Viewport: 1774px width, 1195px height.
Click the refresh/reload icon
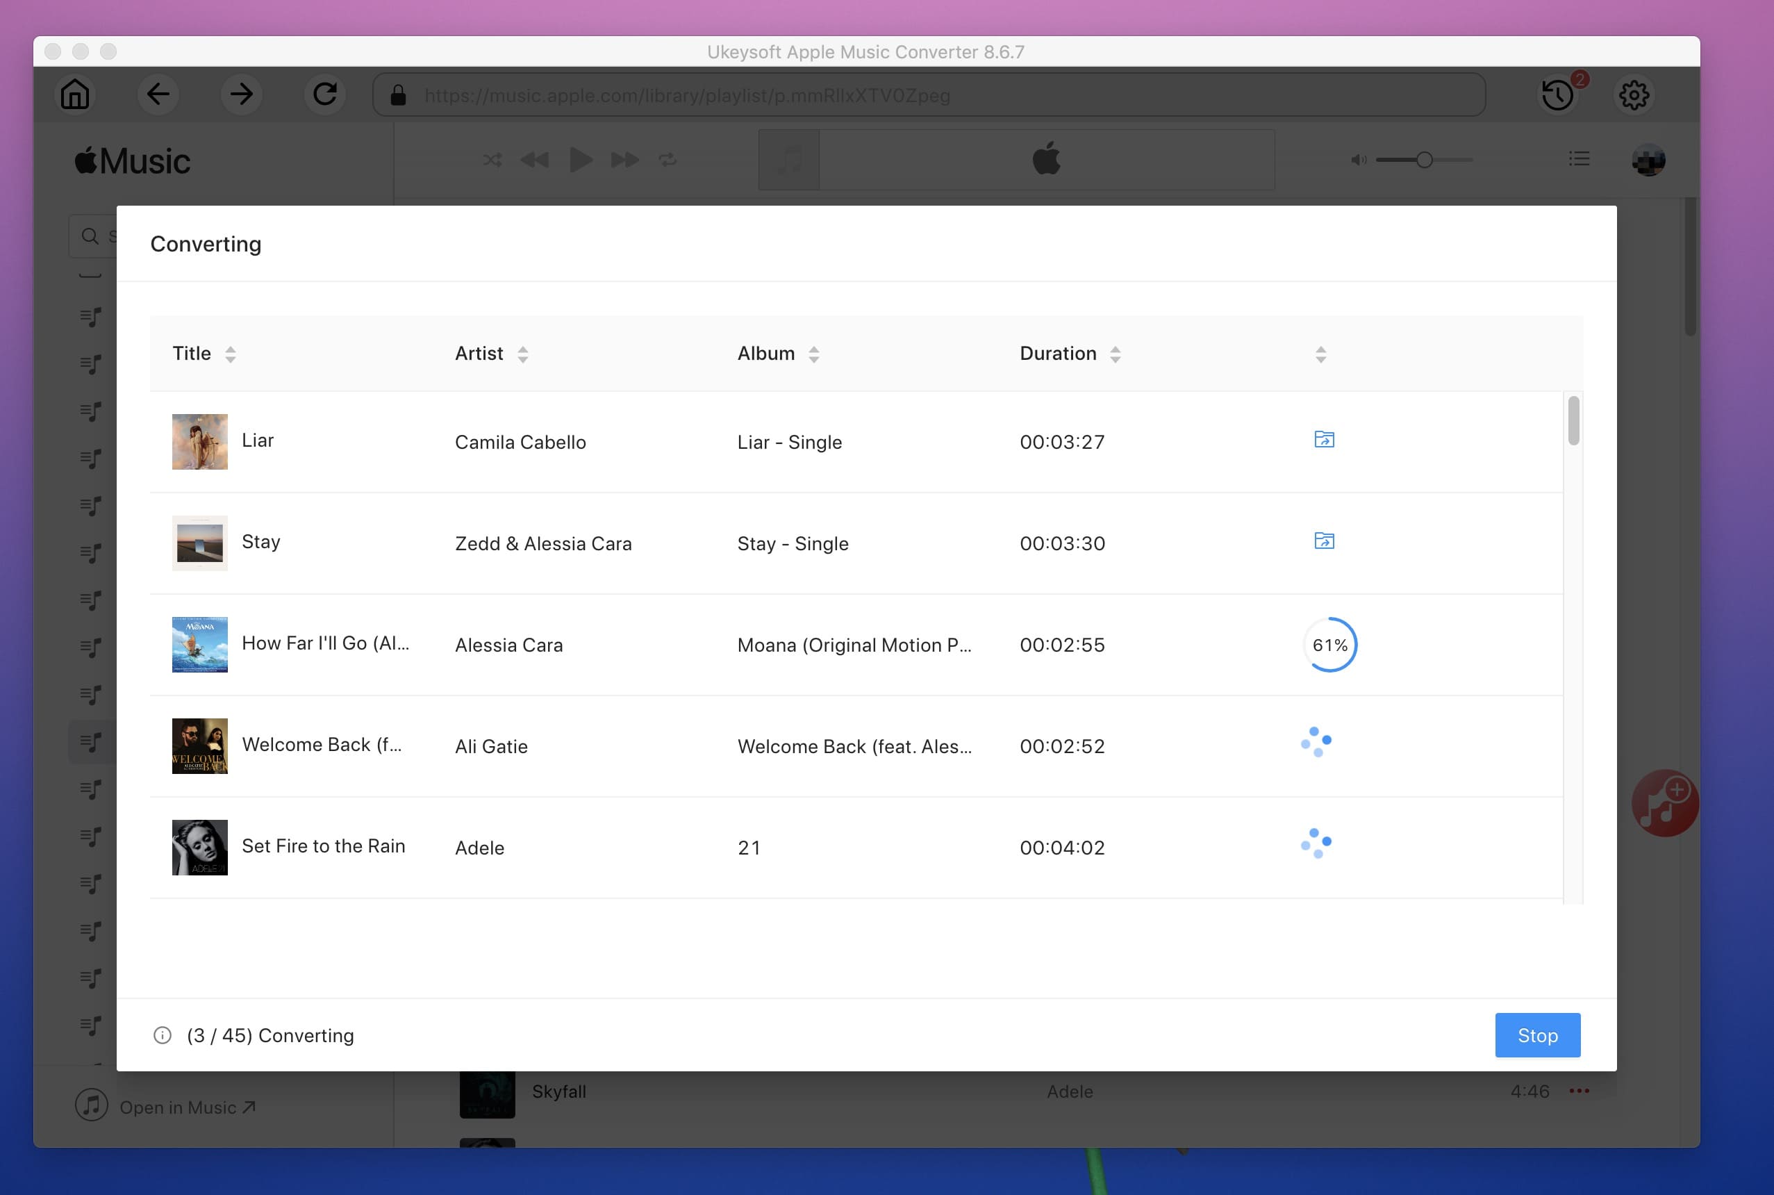click(324, 93)
